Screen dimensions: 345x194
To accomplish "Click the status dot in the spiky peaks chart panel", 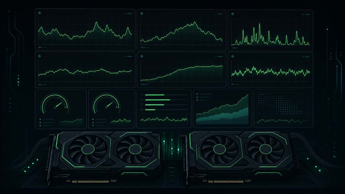I will pyautogui.click(x=233, y=14).
